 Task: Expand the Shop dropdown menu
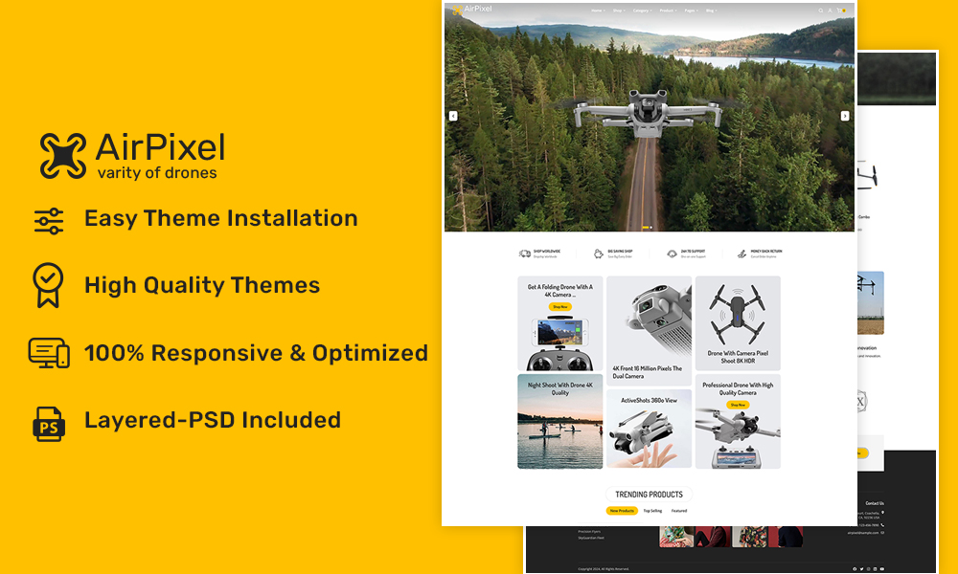coord(619,11)
